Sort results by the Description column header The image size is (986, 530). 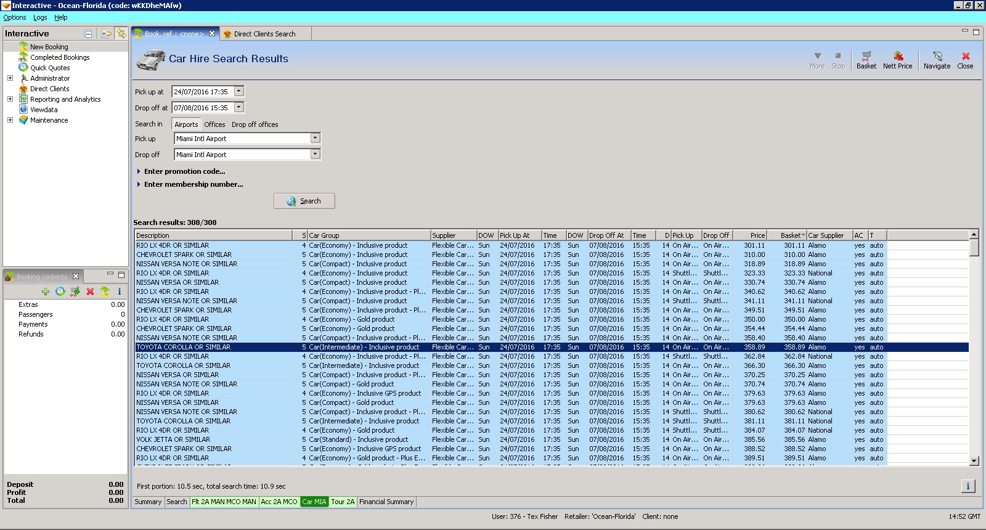(x=214, y=235)
